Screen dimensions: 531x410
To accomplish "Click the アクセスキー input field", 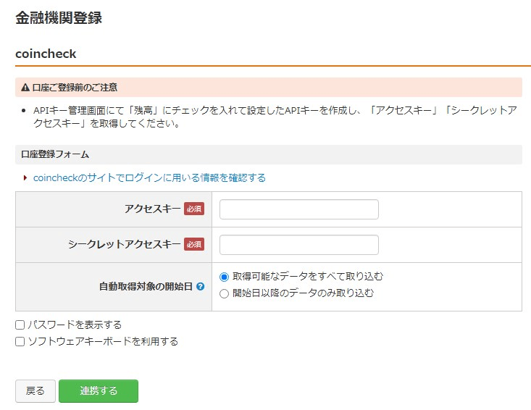I will tap(299, 209).
